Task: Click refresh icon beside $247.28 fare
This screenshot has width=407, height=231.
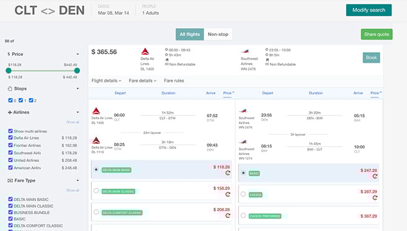Action: pos(375,176)
